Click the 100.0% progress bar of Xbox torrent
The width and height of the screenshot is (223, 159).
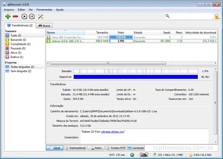tap(121, 37)
